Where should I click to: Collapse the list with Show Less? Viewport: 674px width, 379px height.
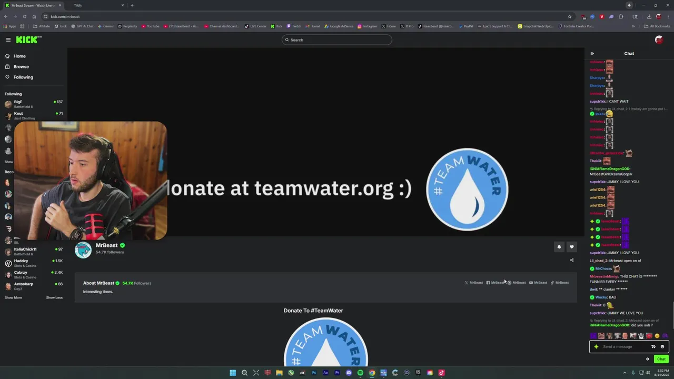54,297
